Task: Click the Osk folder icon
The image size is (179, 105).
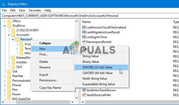Action: [9, 71]
